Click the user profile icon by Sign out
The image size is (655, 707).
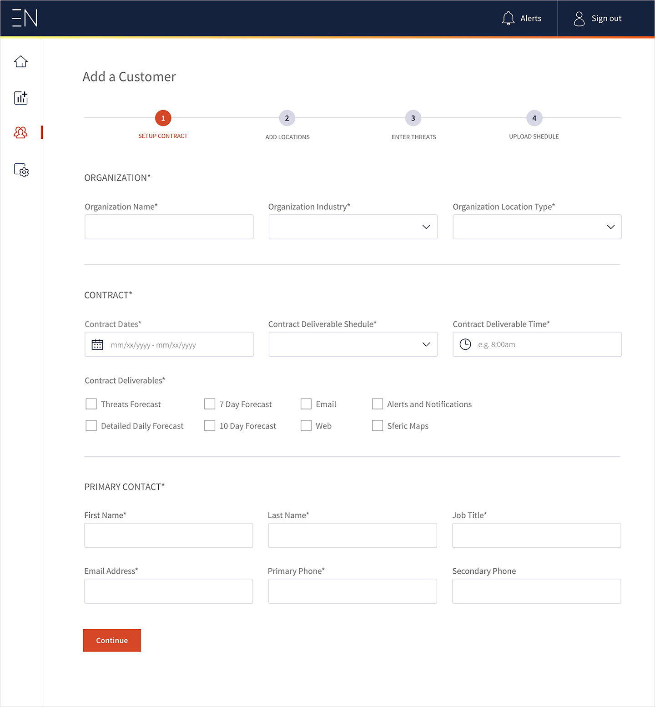(x=579, y=19)
